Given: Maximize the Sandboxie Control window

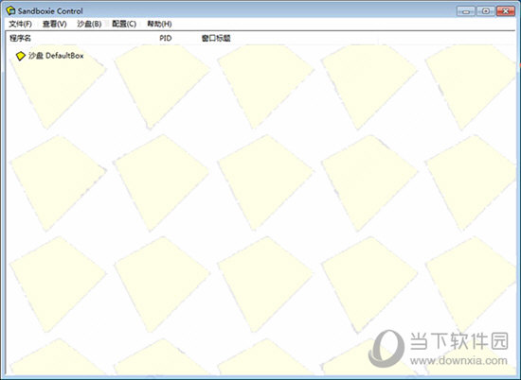Looking at the screenshot, I should 485,11.
